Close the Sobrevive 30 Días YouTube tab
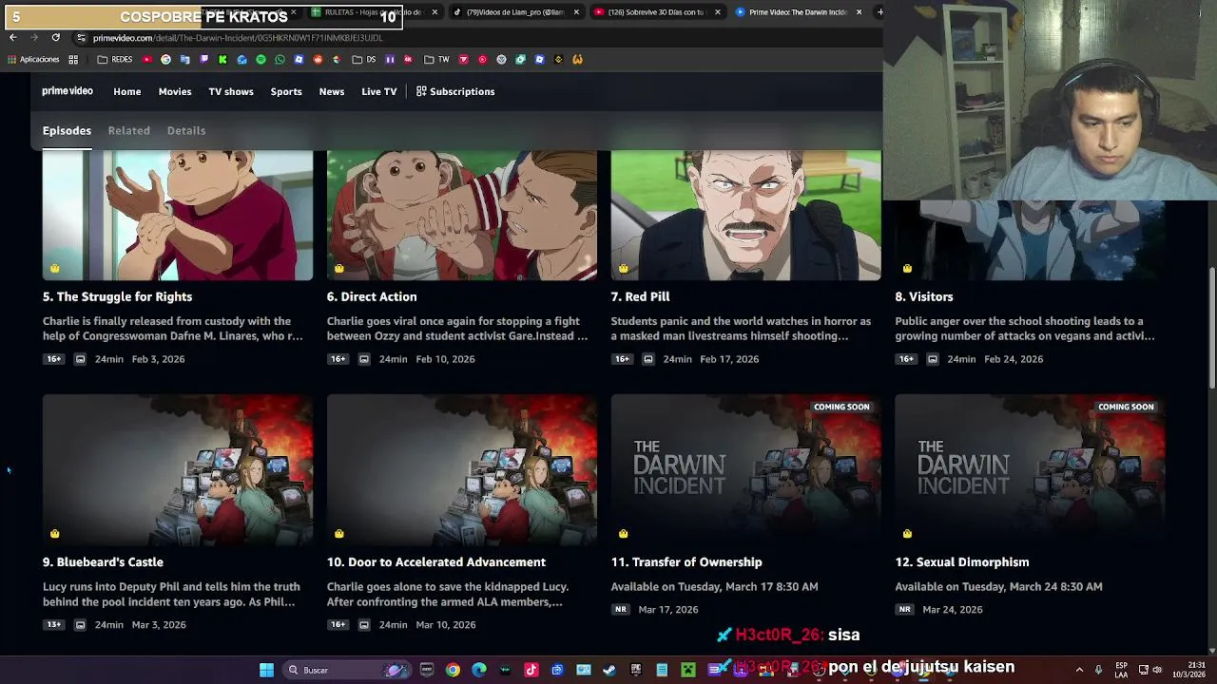 pyautogui.click(x=717, y=12)
